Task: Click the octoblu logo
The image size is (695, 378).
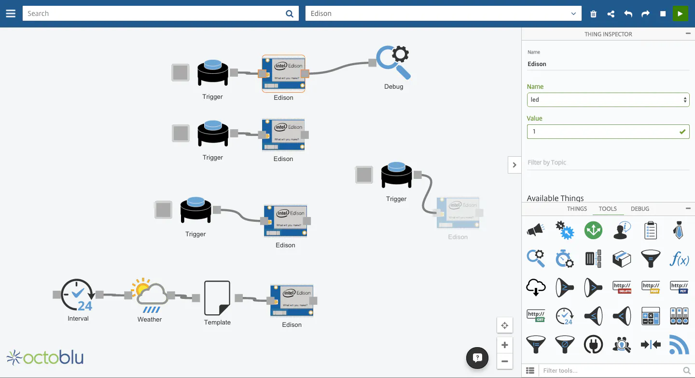Action: 45,357
